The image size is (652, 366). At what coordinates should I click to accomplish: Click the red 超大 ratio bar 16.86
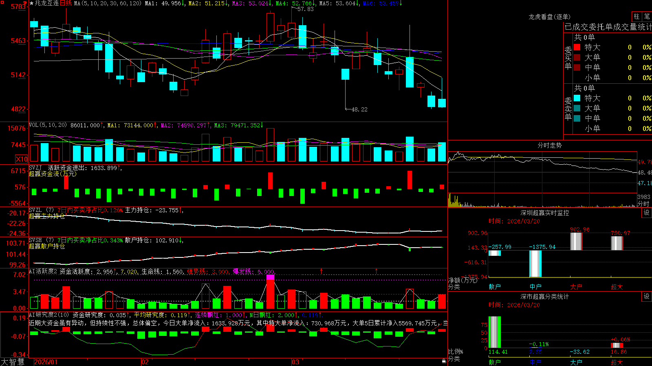617,345
